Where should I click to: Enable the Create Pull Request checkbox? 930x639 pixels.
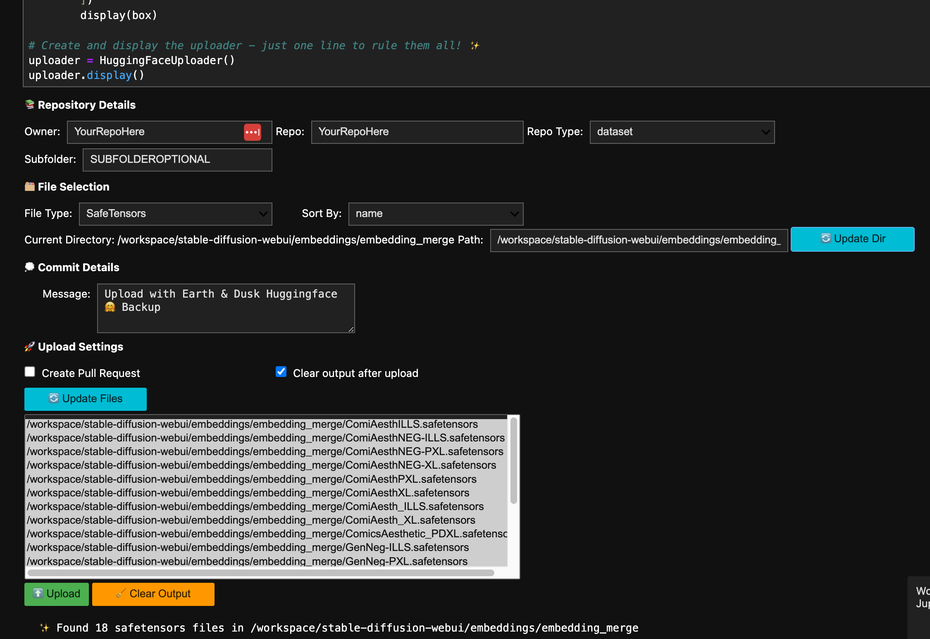click(x=30, y=372)
